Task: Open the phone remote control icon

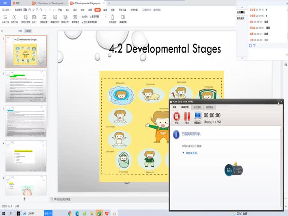Action: (112, 17)
